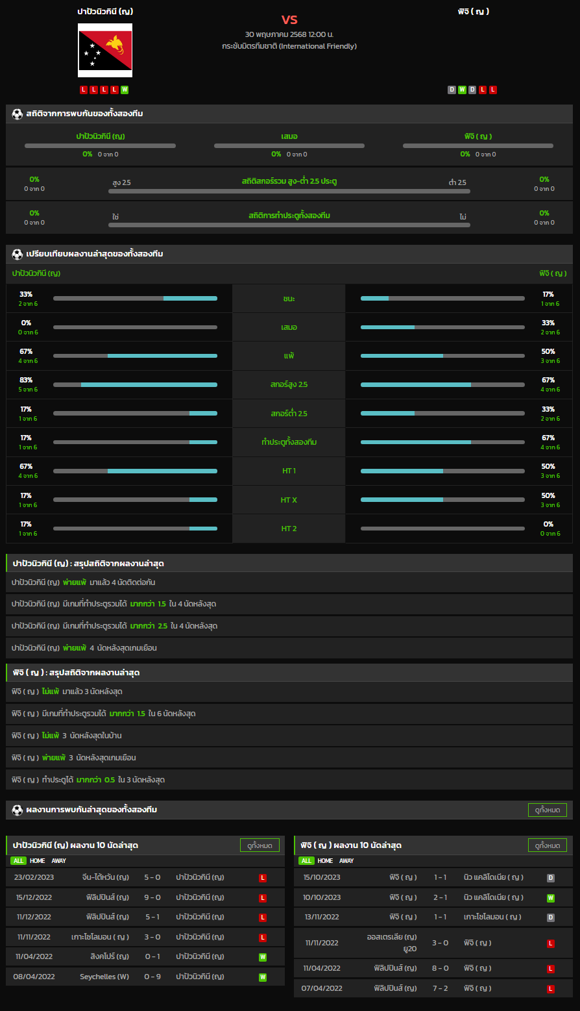Open ดูทั้งหมด for ฟิจิ last 10 matches
580x1011 pixels.
pos(548,845)
